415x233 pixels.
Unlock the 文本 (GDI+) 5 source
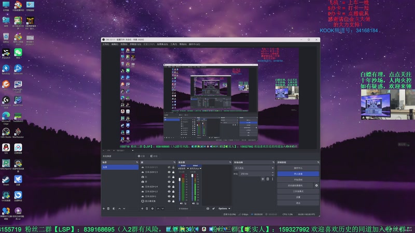173,167
